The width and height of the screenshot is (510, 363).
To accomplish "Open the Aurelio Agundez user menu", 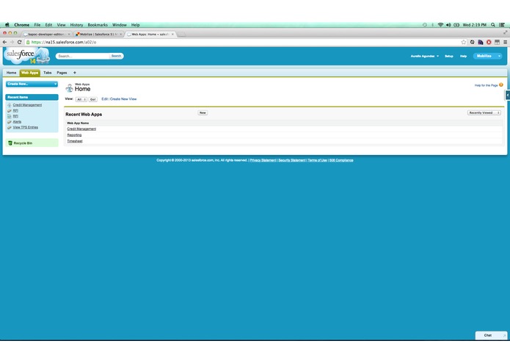I will pyautogui.click(x=424, y=56).
